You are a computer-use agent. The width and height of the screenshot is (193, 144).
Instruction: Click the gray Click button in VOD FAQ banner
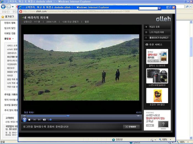coord(150,126)
